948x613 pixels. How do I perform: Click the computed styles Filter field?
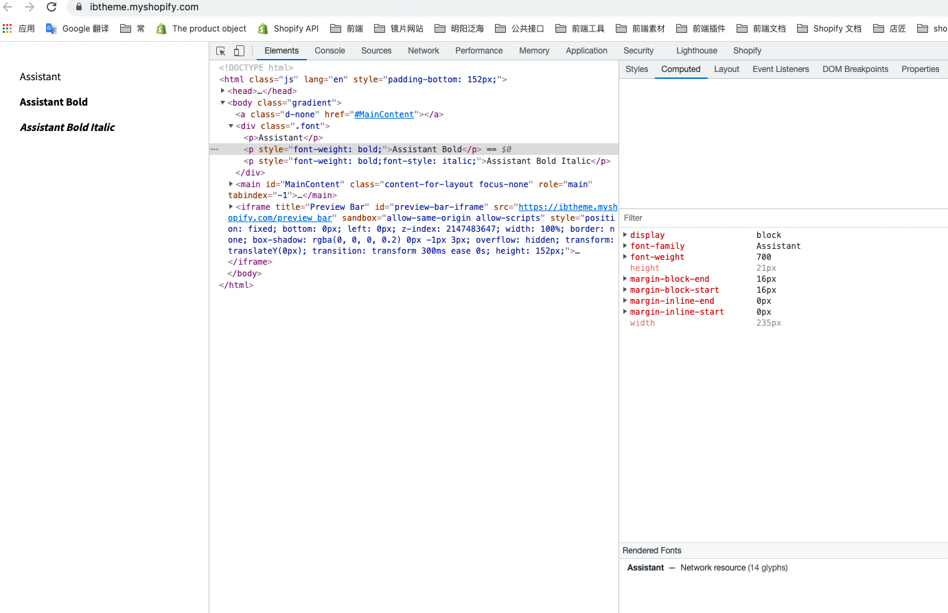click(783, 218)
